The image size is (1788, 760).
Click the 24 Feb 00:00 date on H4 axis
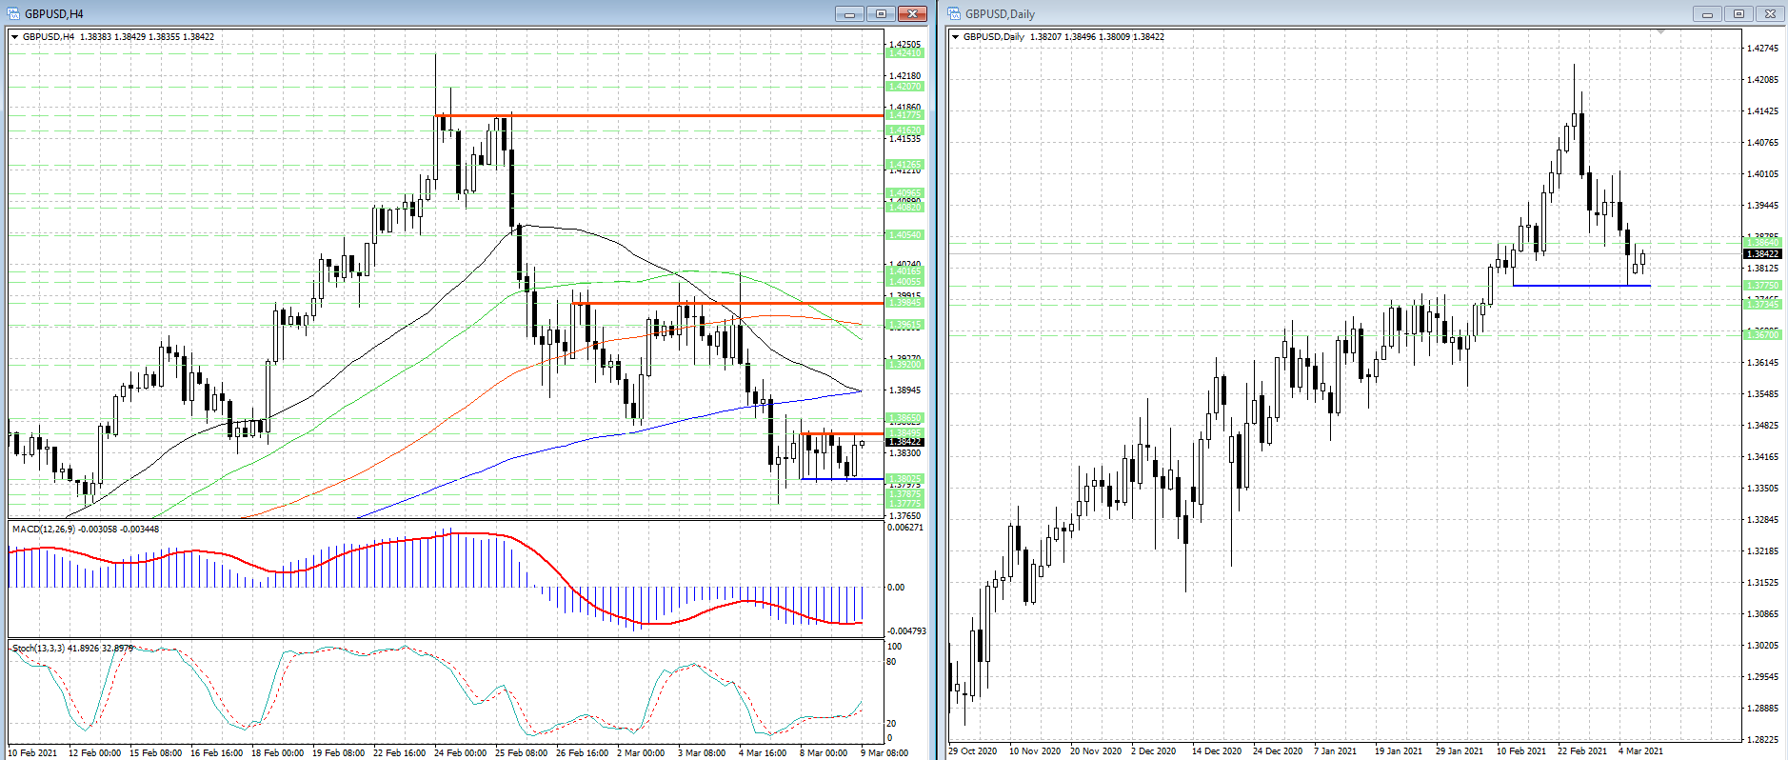[460, 752]
